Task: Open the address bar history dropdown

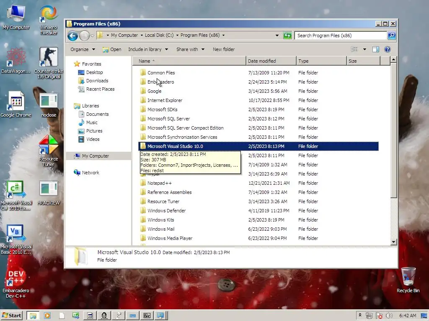Action: pos(277,36)
